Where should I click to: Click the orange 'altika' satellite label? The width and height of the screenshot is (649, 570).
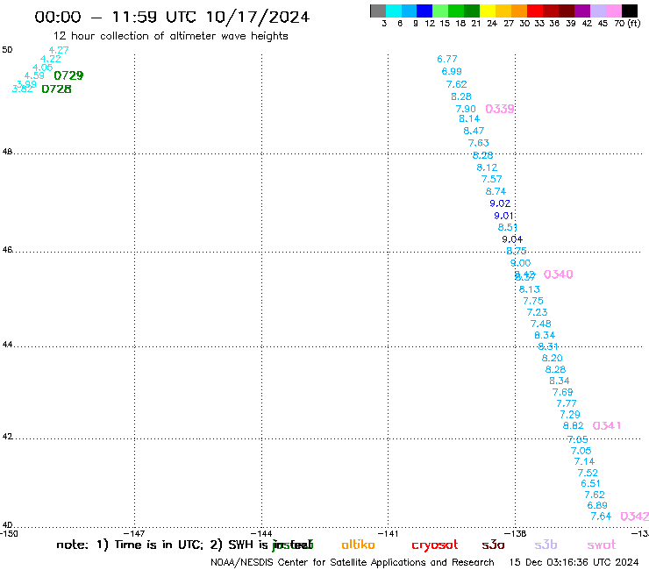(358, 545)
